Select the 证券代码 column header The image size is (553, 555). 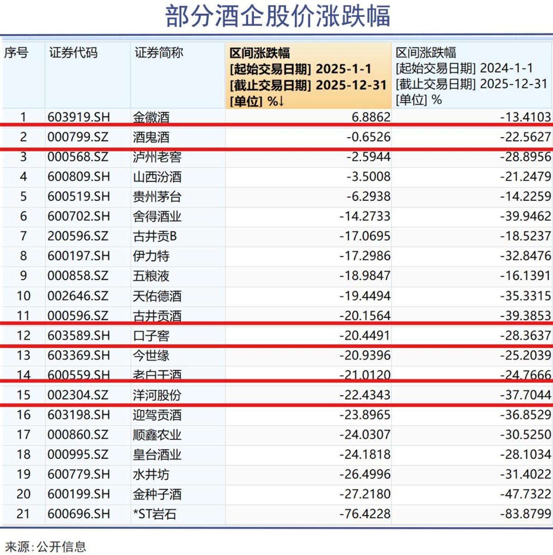coord(73,53)
